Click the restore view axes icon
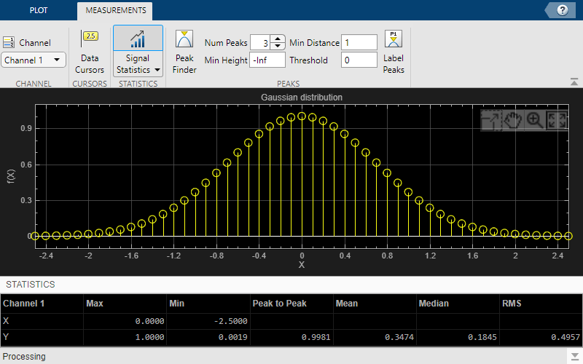The height and width of the screenshot is (364, 583). pos(557,121)
